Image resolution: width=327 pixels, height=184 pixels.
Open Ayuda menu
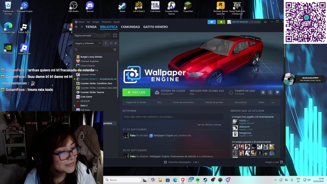click(116, 22)
